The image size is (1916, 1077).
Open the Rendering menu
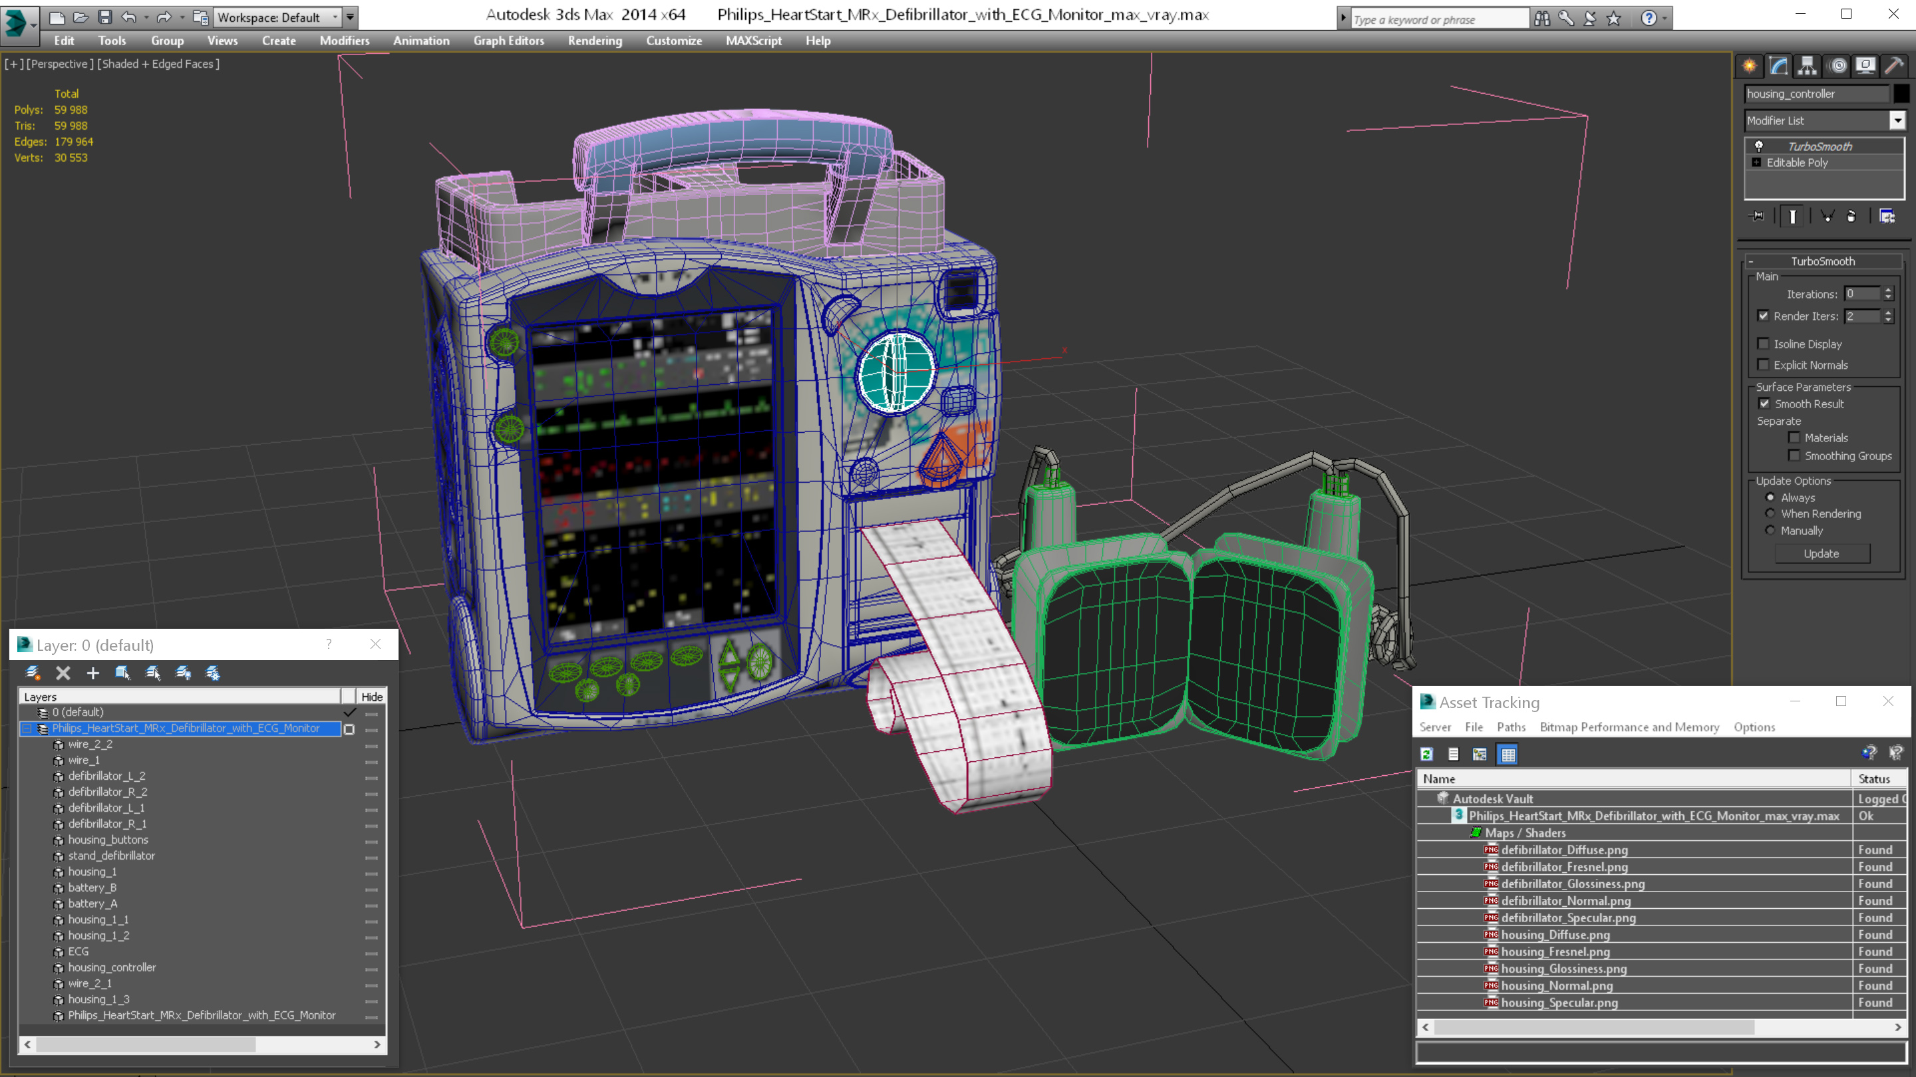point(595,41)
